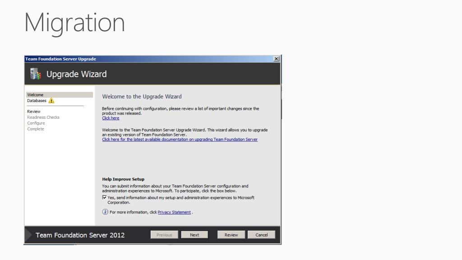Open the 'Click here' important changes link

(x=111, y=118)
